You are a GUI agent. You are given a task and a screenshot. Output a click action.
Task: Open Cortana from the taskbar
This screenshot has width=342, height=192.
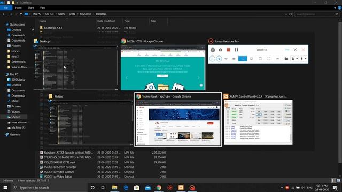click(92, 187)
